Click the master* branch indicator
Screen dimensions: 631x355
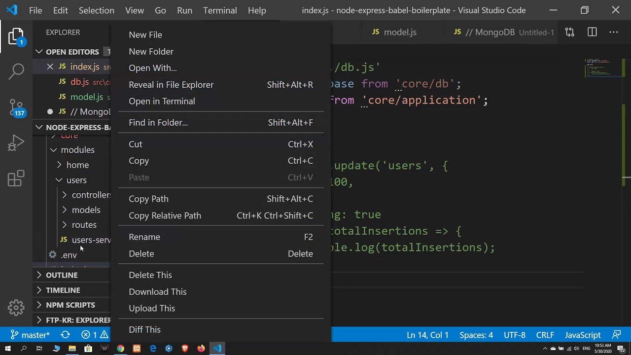(x=30, y=335)
